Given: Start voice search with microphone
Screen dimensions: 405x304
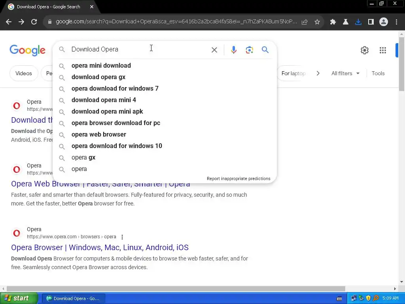Looking at the screenshot, I should (x=233, y=49).
